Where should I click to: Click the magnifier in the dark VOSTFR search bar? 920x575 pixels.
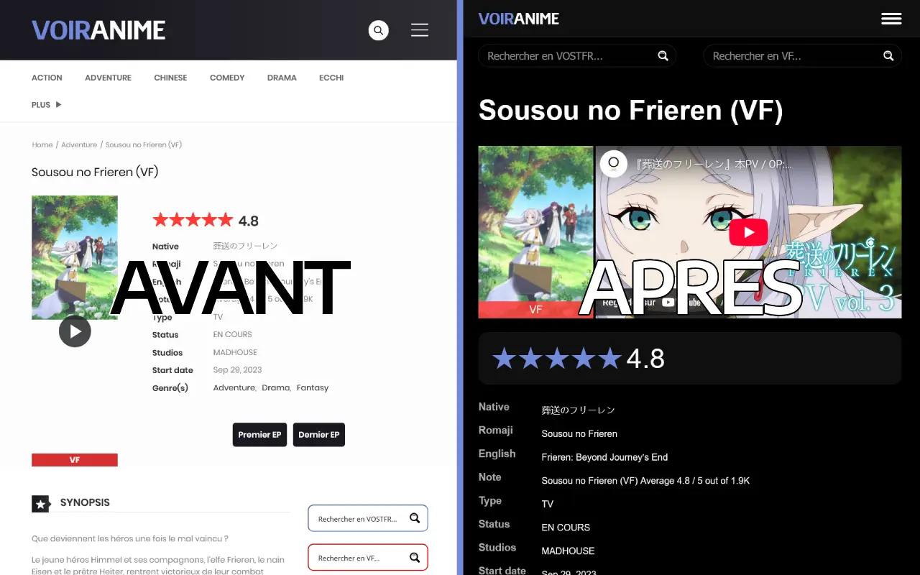pos(663,56)
